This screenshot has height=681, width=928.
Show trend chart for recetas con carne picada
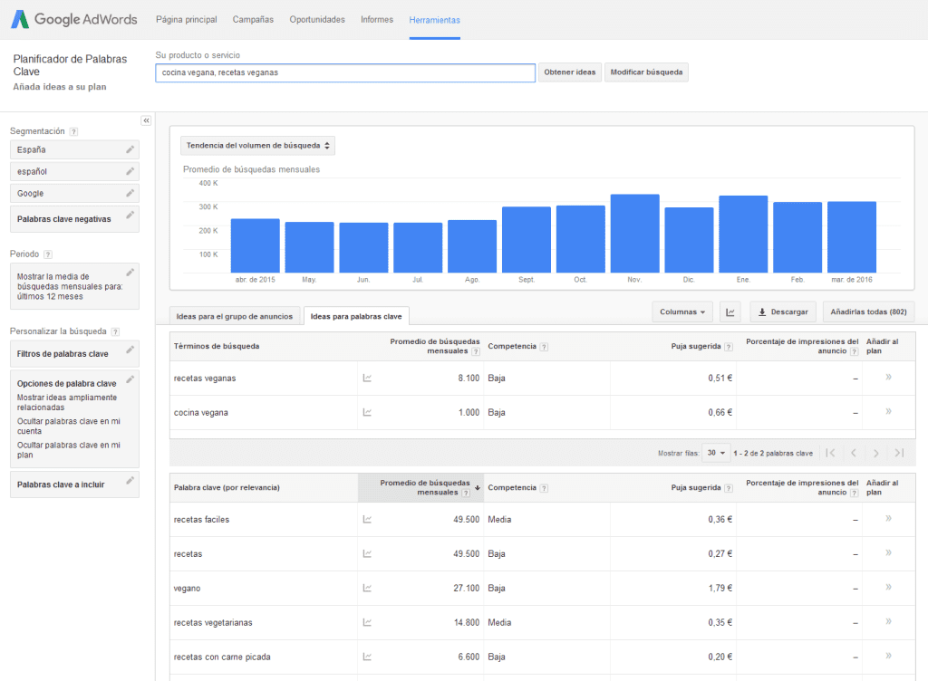tap(367, 657)
